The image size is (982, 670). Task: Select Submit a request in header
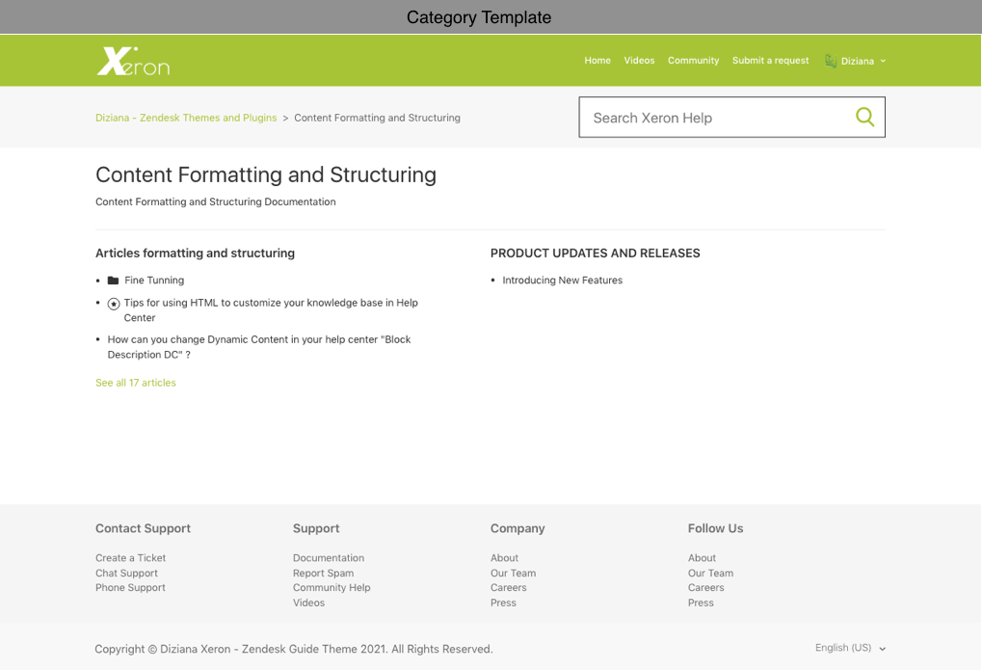(770, 61)
